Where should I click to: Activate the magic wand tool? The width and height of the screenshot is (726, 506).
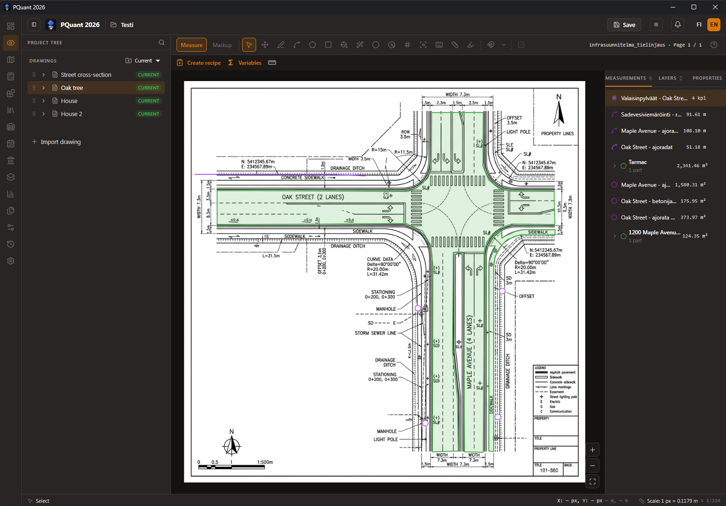(x=360, y=45)
